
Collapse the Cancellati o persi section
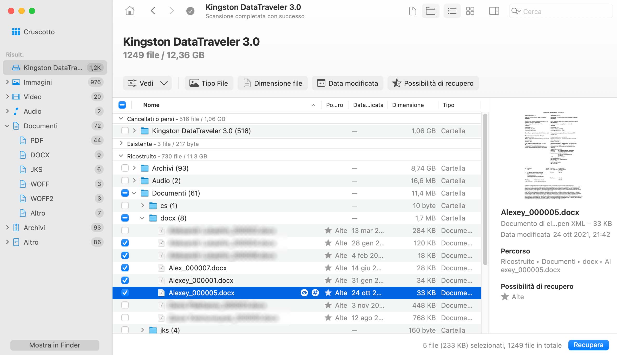(121, 119)
